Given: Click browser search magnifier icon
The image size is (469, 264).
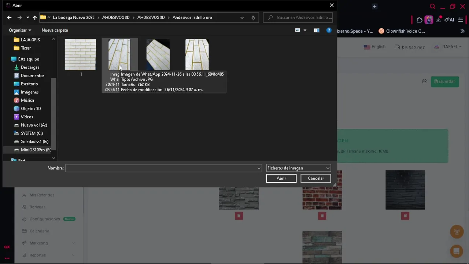Looking at the screenshot, I should point(433,6).
